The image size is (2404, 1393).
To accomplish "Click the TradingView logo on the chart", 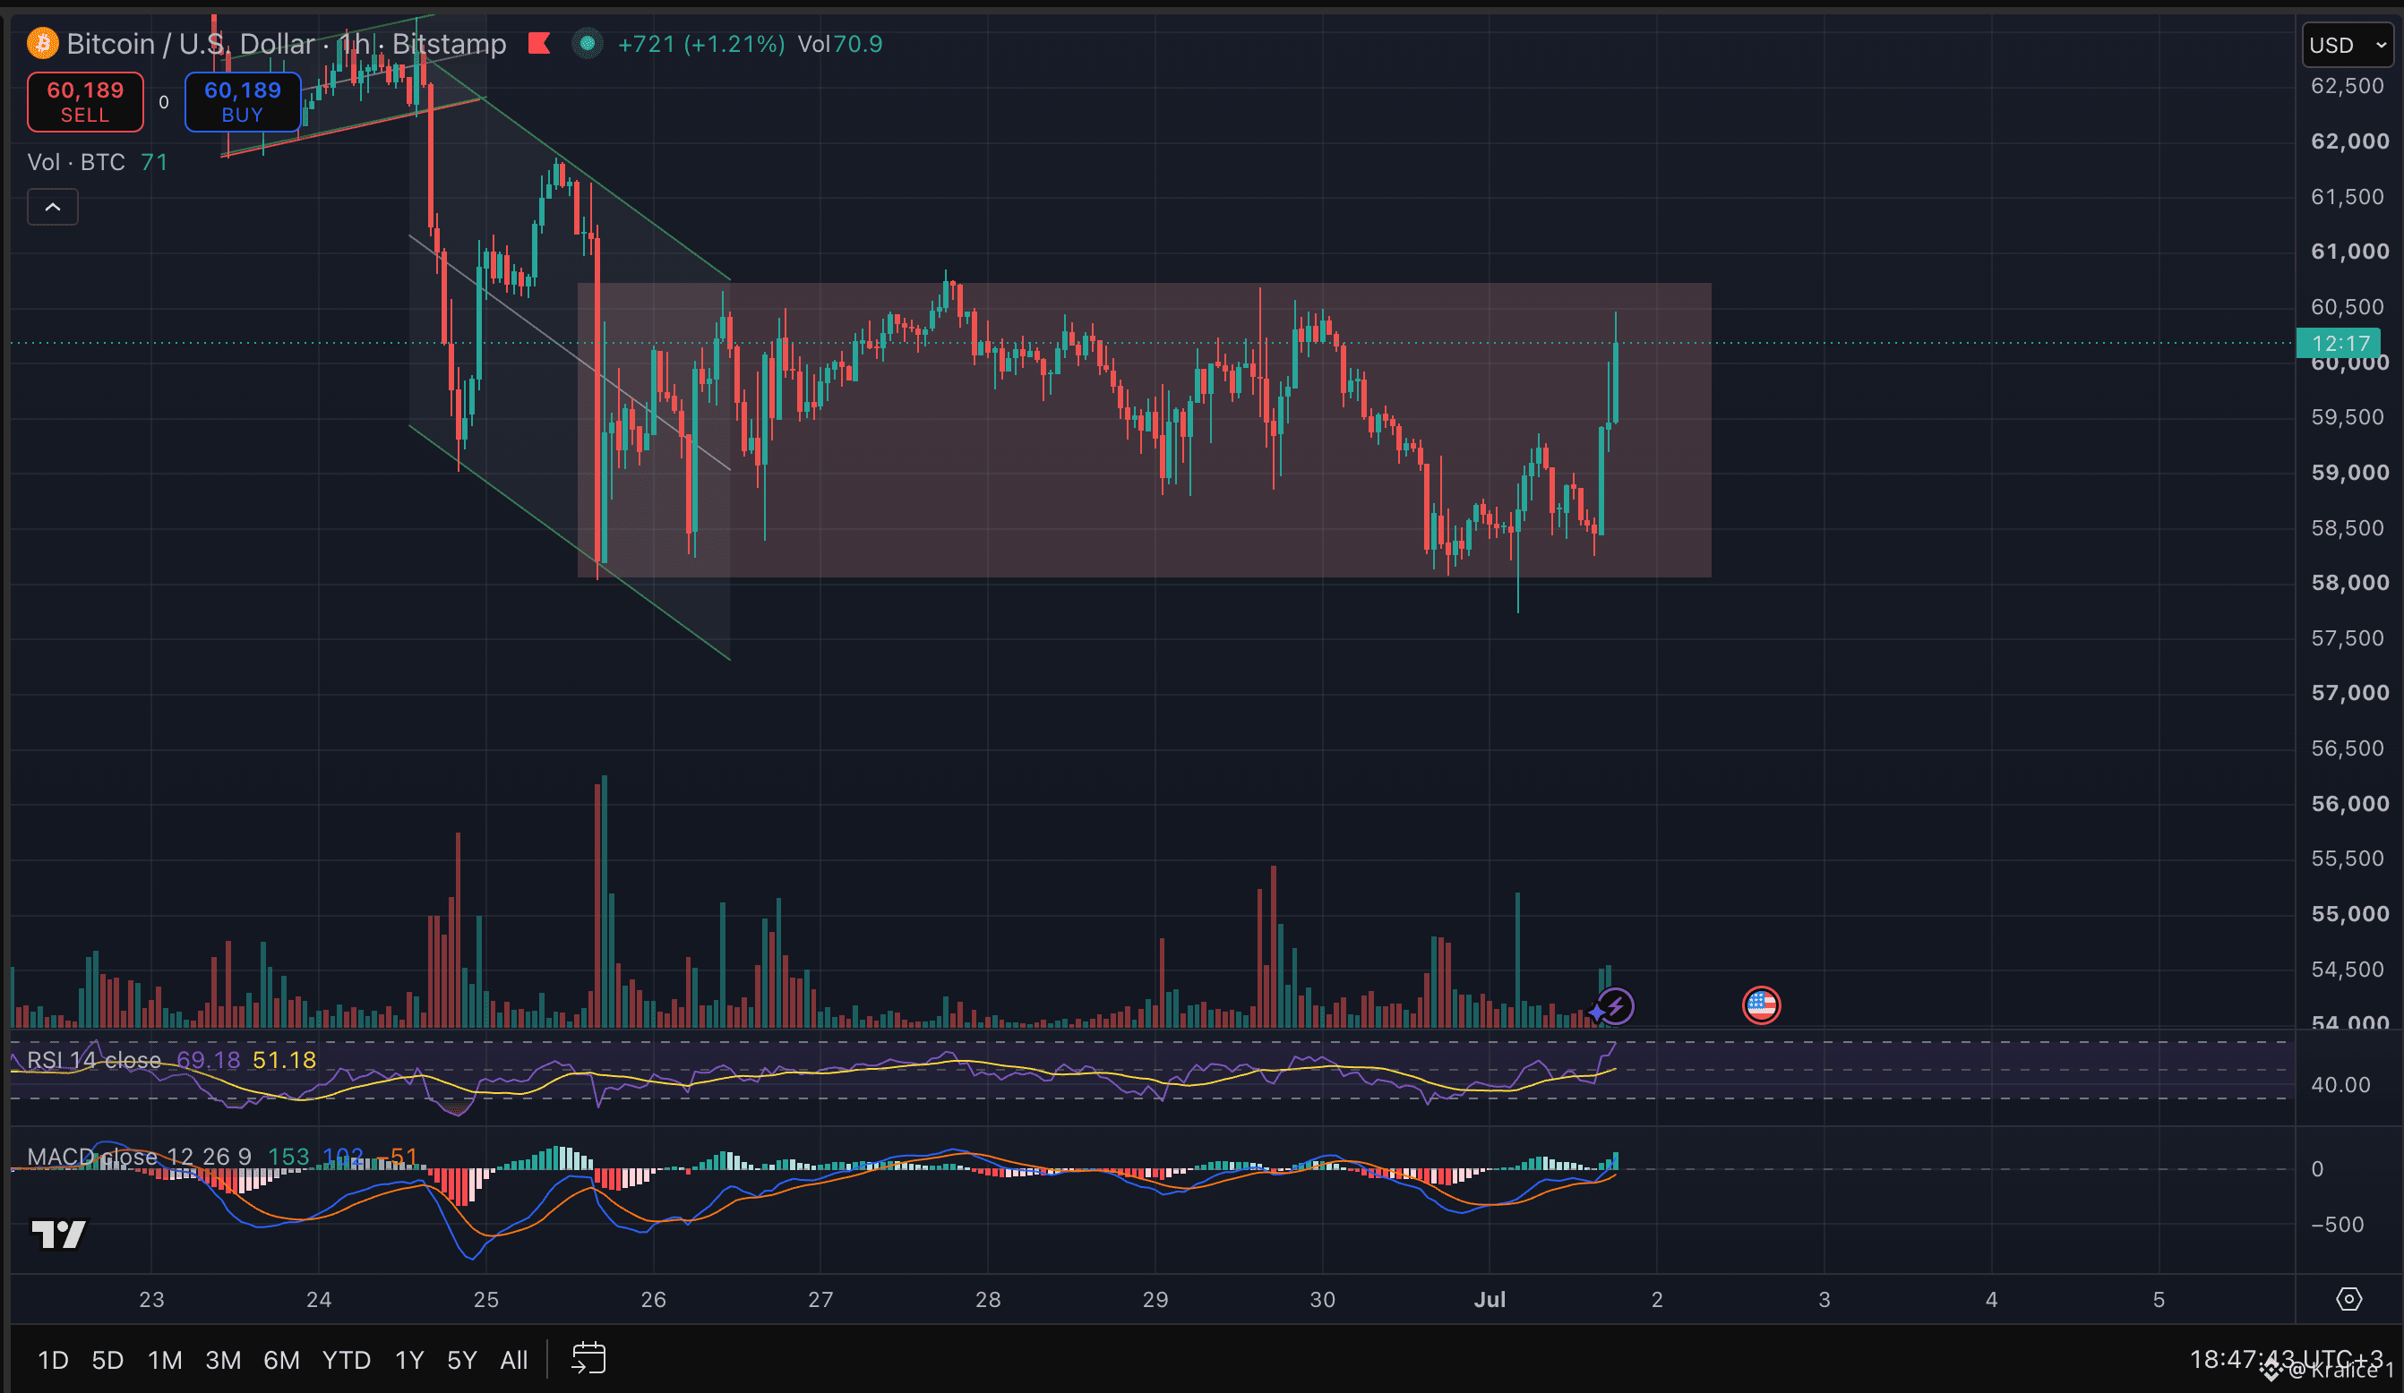I will 59,1235.
